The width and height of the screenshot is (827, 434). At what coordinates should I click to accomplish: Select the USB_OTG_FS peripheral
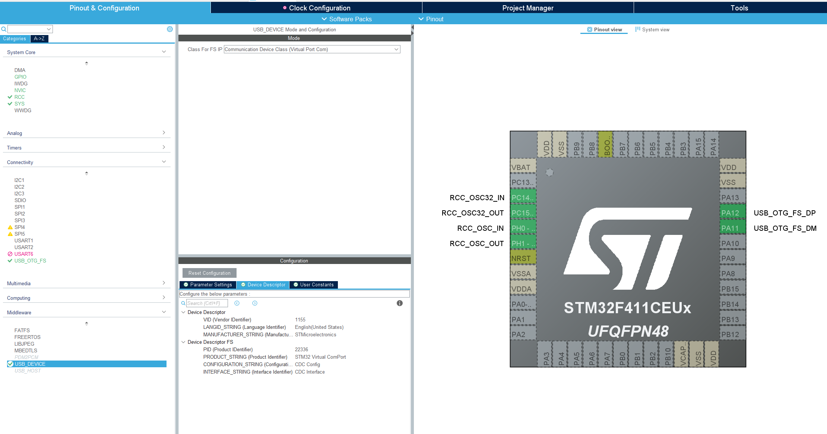pos(30,261)
